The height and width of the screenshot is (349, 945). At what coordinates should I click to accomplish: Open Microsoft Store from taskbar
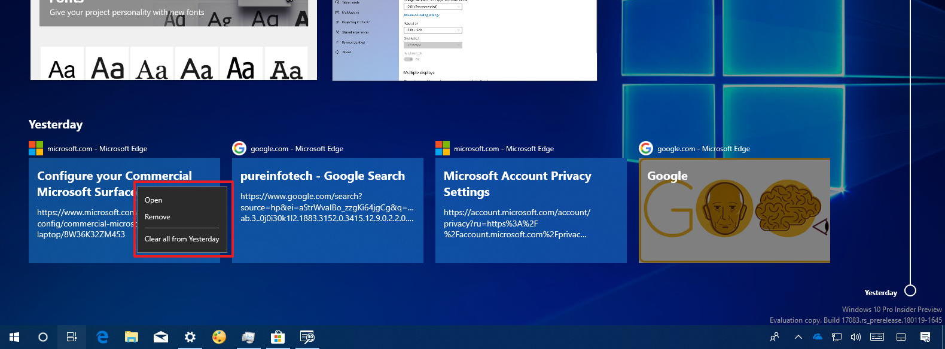(x=278, y=337)
